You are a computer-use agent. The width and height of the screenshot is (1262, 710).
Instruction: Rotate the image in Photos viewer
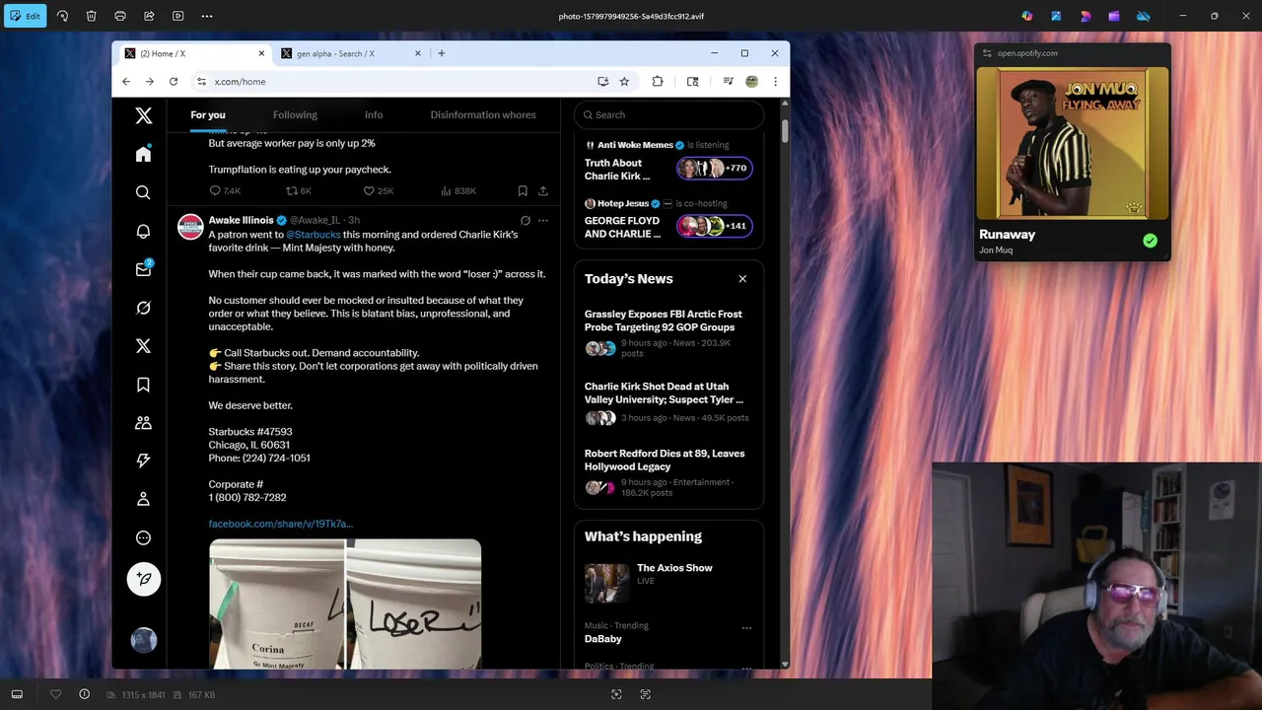[62, 16]
